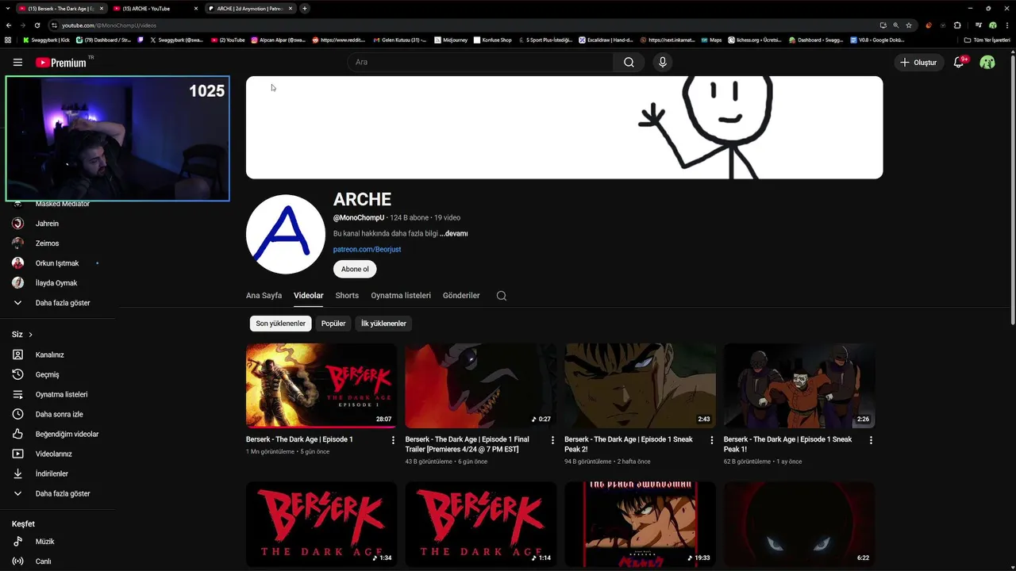Bookmark this page with star icon
Viewport: 1016px width, 571px height.
[909, 25]
